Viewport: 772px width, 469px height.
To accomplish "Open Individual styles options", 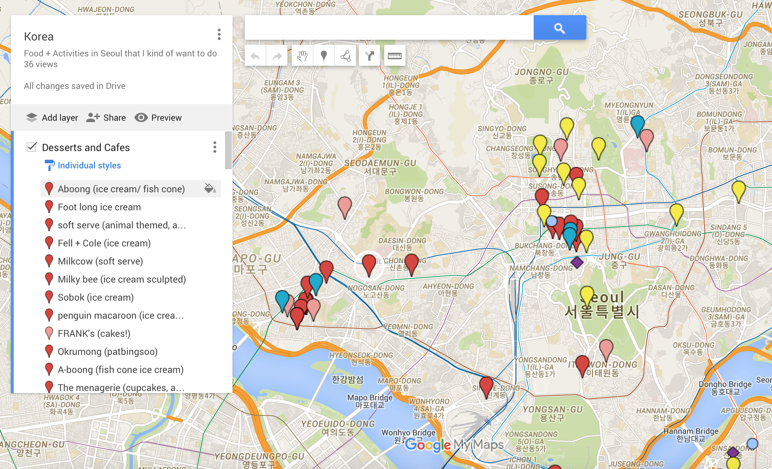I will pyautogui.click(x=89, y=165).
